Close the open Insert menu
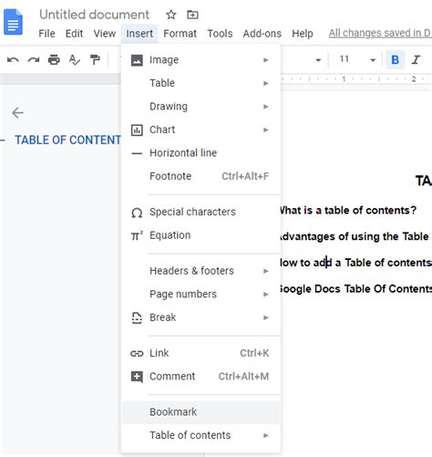The height and width of the screenshot is (457, 432). (x=139, y=34)
